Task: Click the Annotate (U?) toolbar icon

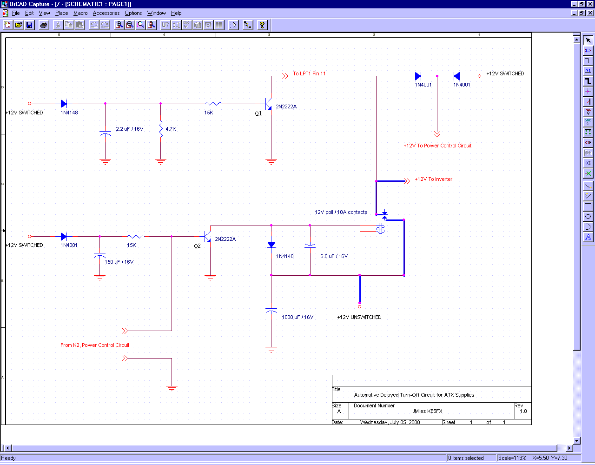Action: [x=165, y=25]
